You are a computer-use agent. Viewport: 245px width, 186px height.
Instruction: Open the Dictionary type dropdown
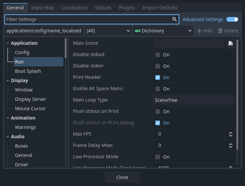(x=163, y=31)
